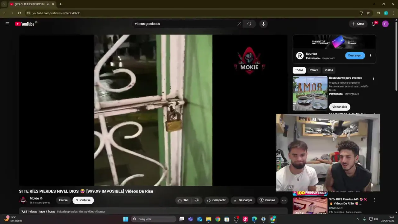Open Settings gear on the taskbar
The height and width of the screenshot is (224, 398).
[x=263, y=219]
